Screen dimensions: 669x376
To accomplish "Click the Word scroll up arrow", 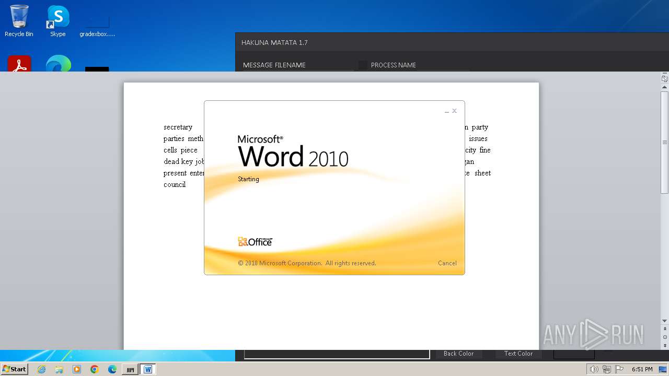I will tap(665, 87).
